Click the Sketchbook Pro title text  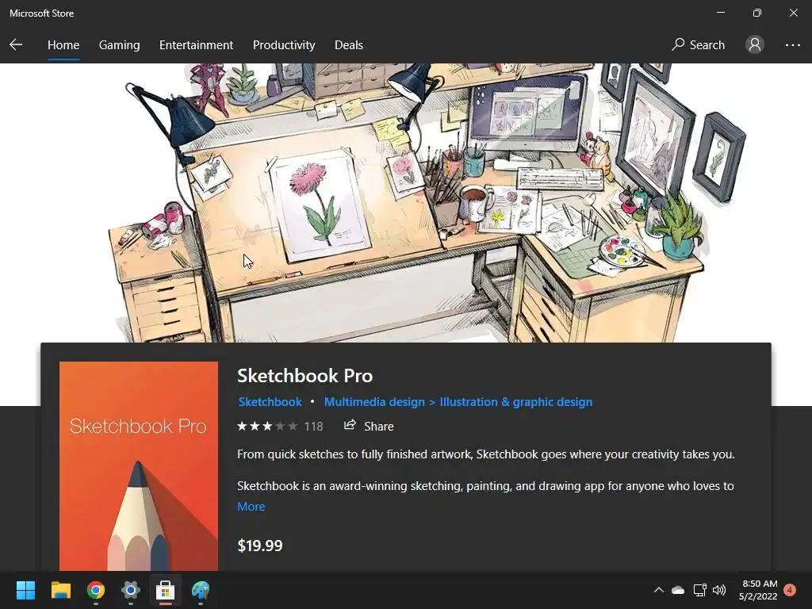[x=304, y=375]
